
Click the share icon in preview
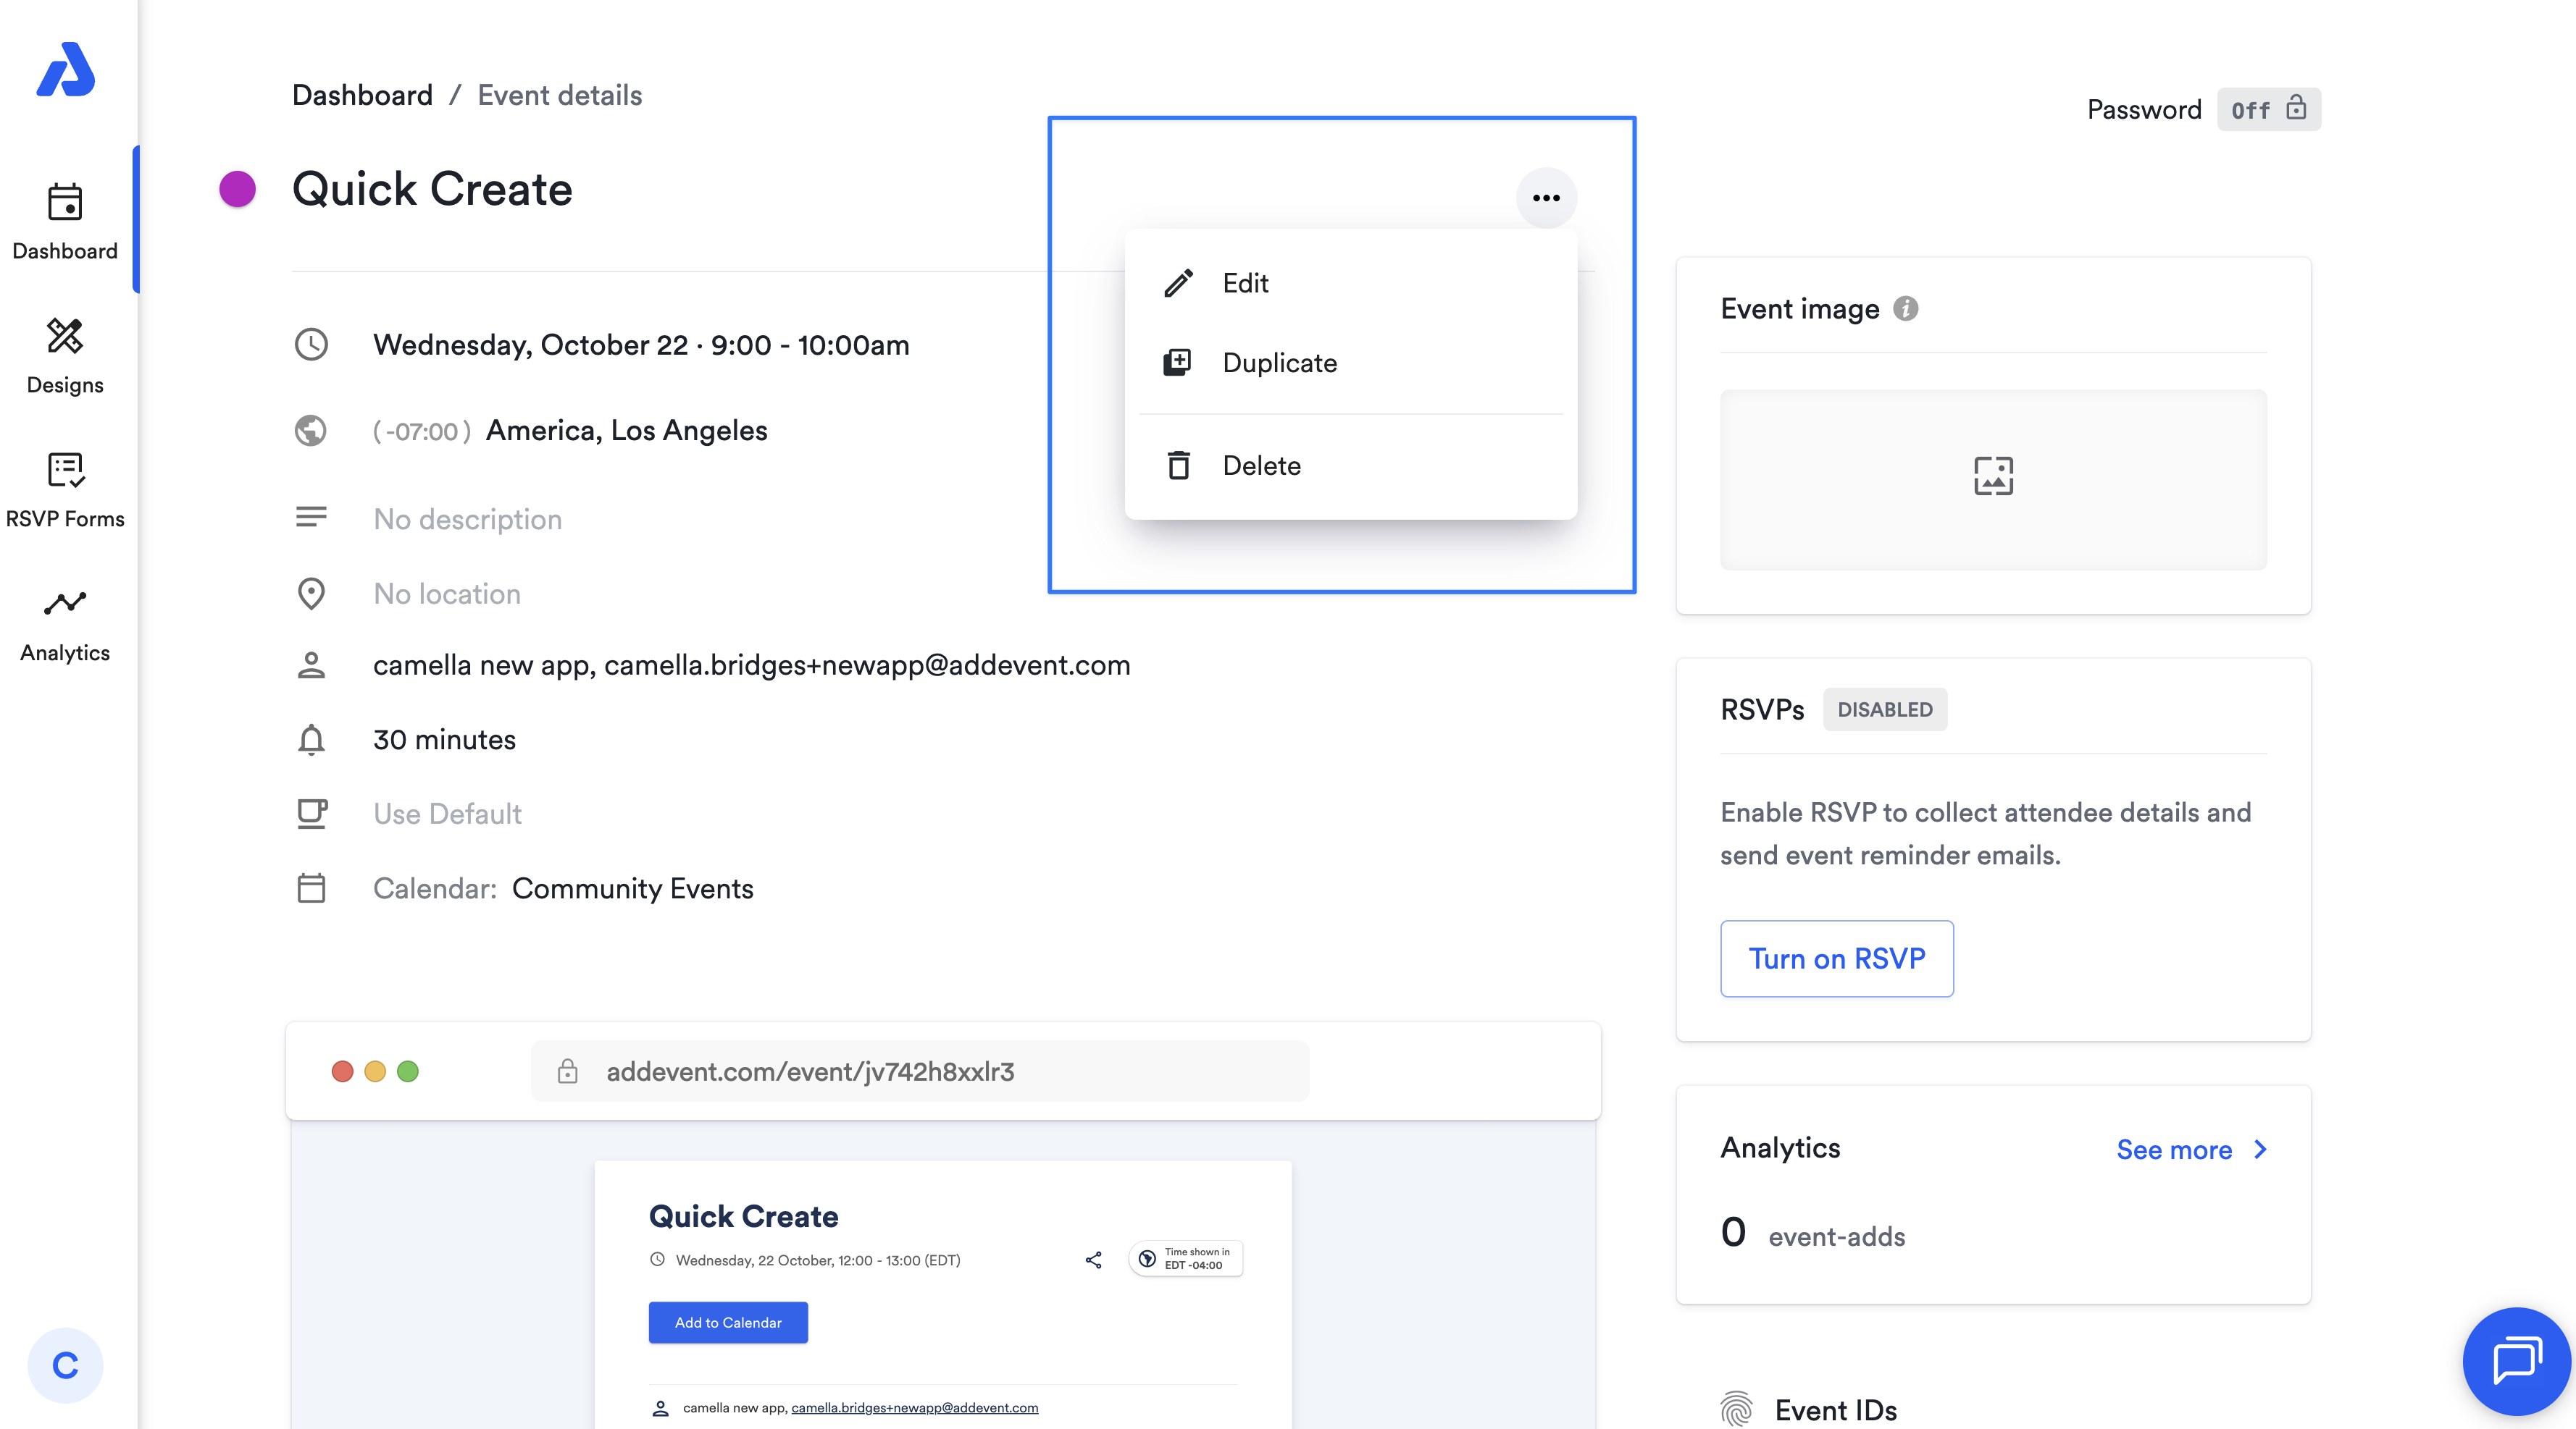pyautogui.click(x=1093, y=1259)
